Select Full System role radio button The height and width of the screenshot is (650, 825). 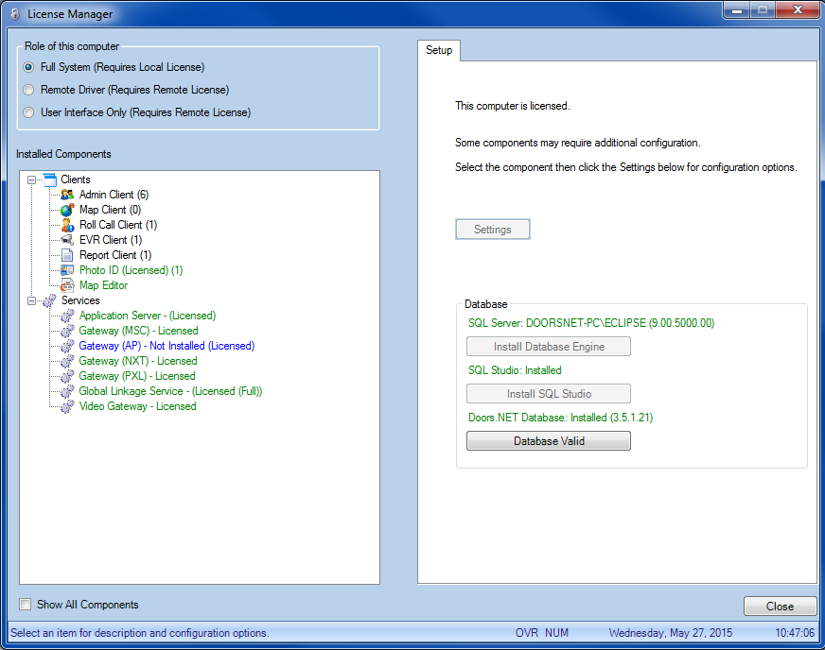pyautogui.click(x=29, y=67)
